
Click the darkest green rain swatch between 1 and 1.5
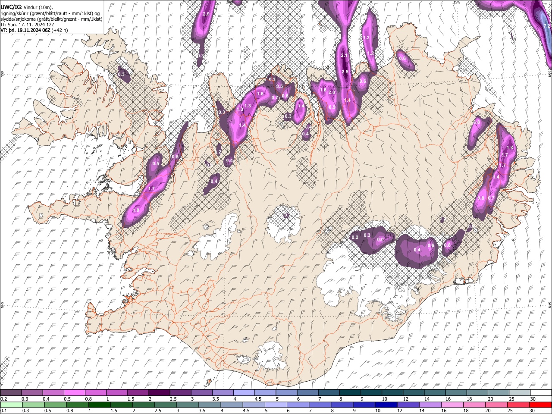(99, 405)
